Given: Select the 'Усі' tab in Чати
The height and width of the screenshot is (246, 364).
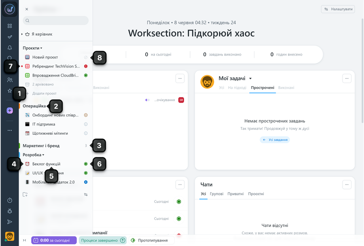Looking at the screenshot, I should click(203, 194).
